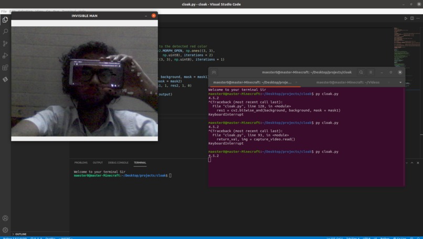423x239 pixels.
Task: Click the feedback icon in status bar
Action: coord(411,238)
